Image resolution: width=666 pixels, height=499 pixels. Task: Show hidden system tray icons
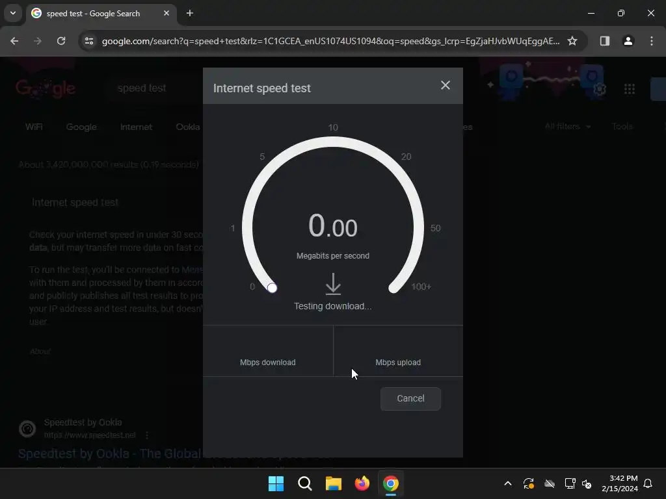coord(507,483)
